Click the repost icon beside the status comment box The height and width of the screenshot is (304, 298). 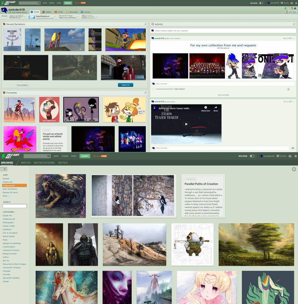point(293,148)
